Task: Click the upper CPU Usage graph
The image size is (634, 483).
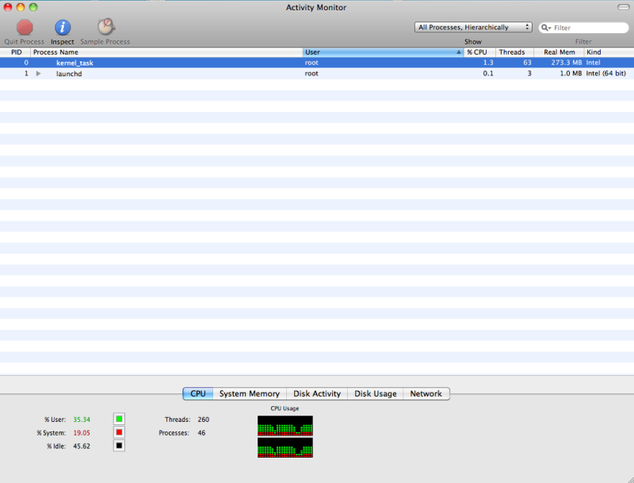Action: tap(285, 426)
